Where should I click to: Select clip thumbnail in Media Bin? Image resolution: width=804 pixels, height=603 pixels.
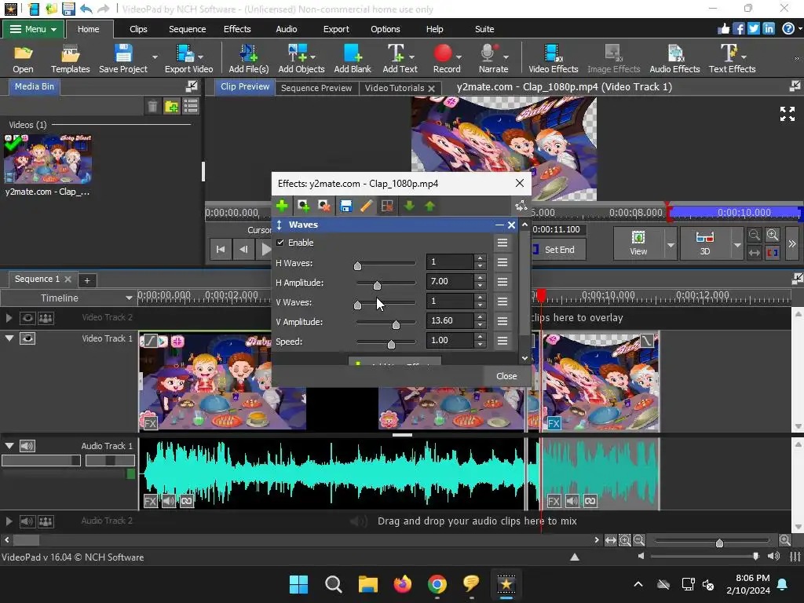pyautogui.click(x=48, y=159)
